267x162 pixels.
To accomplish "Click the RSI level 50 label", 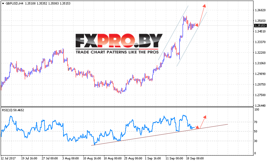I will pos(256,131).
